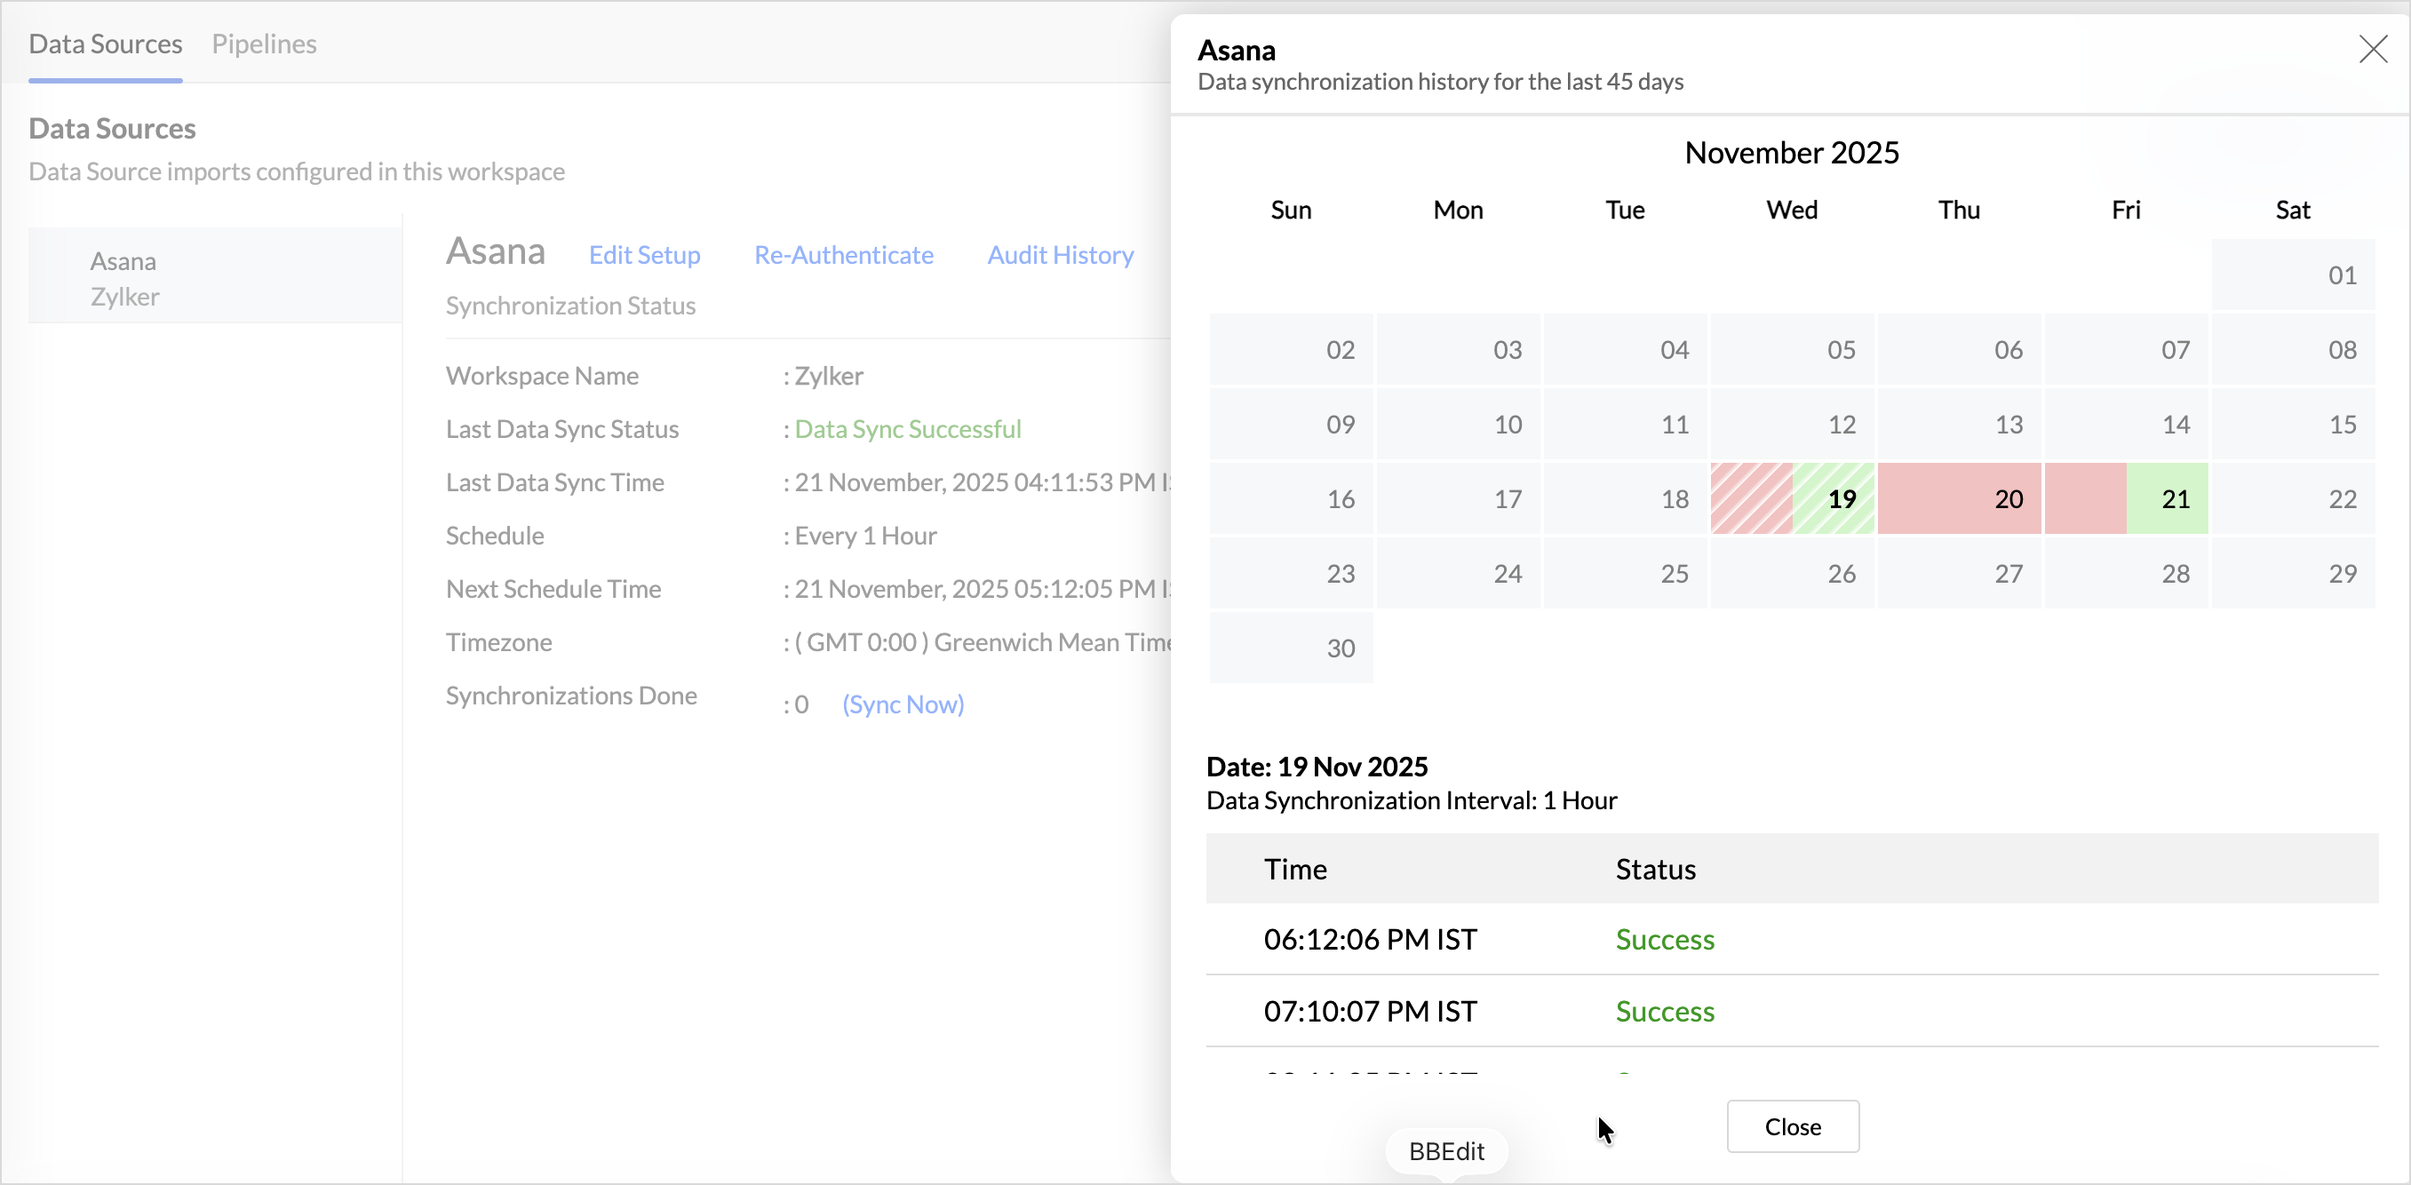Click the BBEdit dock tooltip label
2411x1185 pixels.
1446,1151
